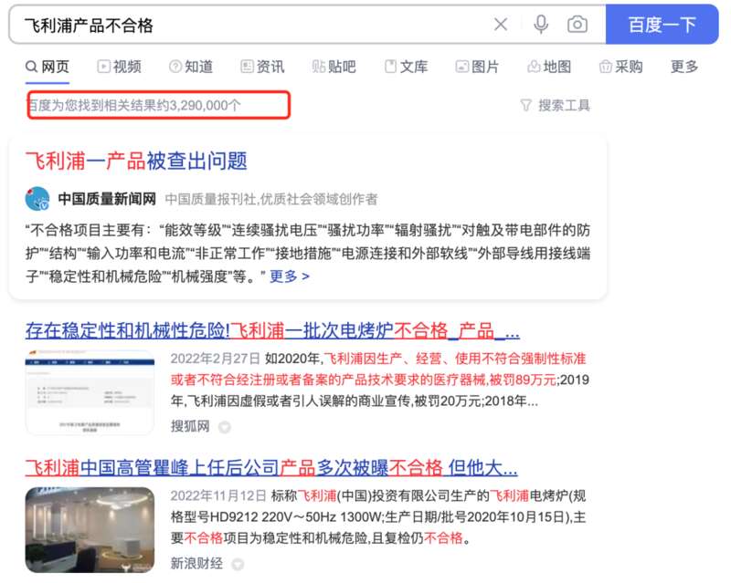
Task: Open the 地图 tab
Action: pyautogui.click(x=549, y=67)
